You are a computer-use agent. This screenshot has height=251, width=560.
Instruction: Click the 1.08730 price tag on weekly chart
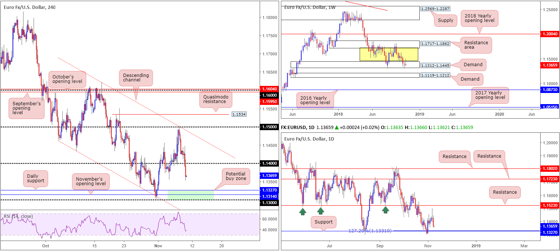coord(550,90)
